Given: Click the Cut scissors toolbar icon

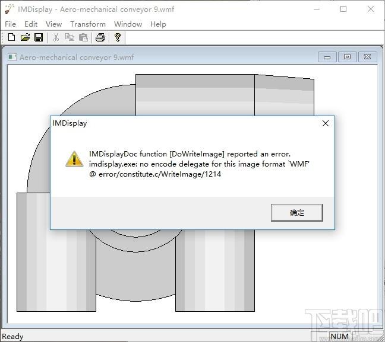Looking at the screenshot, I should pos(56,37).
